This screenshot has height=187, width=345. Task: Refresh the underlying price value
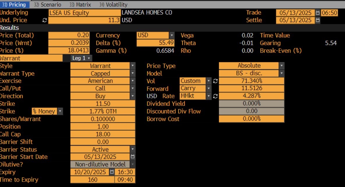[x=45, y=20]
